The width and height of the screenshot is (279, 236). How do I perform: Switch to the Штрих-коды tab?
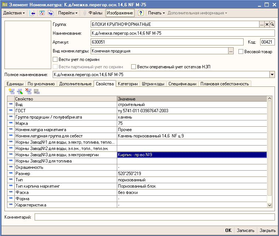[153, 84]
